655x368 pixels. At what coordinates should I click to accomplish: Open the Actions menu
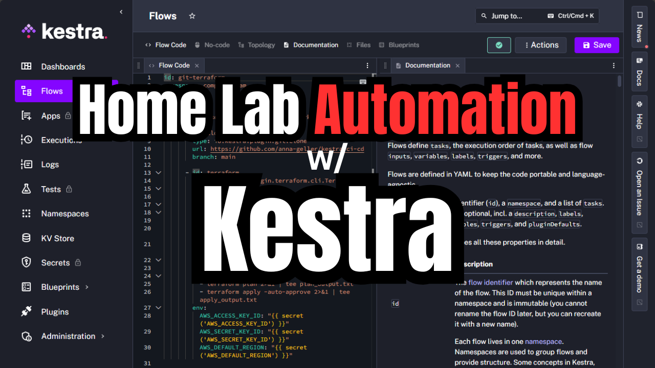[540, 45]
